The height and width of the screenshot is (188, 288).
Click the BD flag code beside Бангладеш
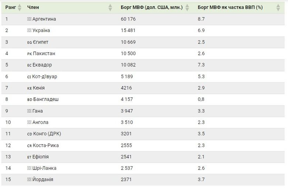coord(30,100)
